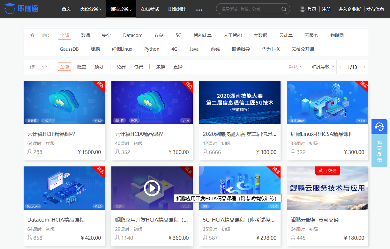The height and width of the screenshot is (249, 390).
Task: Show 直播 courses
Action: coord(178,67)
